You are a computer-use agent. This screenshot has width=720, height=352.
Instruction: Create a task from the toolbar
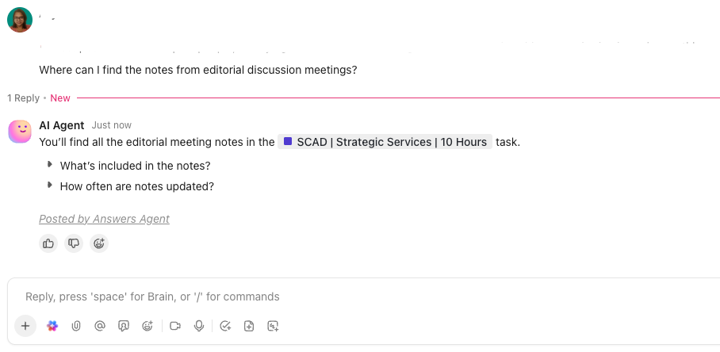(225, 326)
